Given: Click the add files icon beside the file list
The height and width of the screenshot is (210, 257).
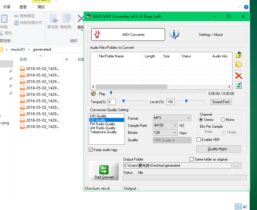Looking at the screenshot, I should (x=239, y=55).
